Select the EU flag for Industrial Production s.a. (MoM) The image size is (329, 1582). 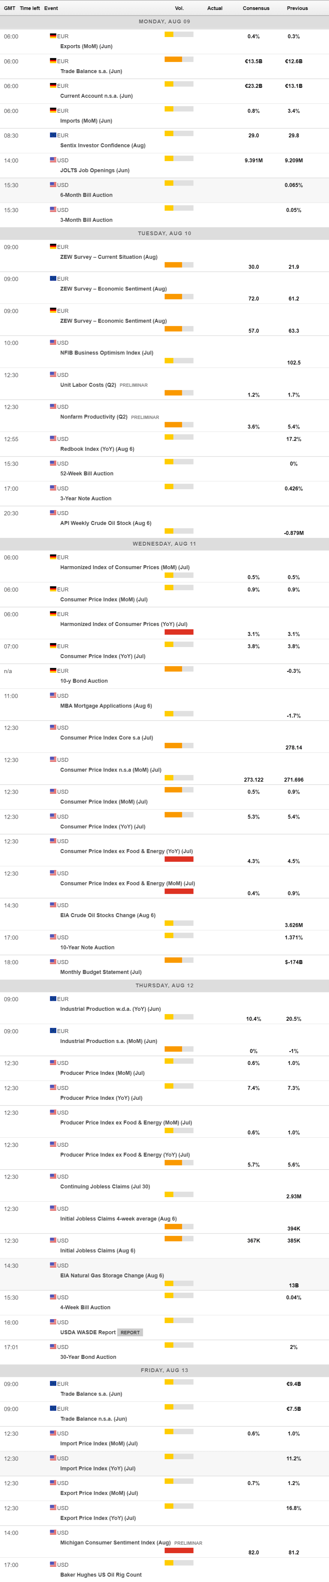click(x=53, y=1031)
